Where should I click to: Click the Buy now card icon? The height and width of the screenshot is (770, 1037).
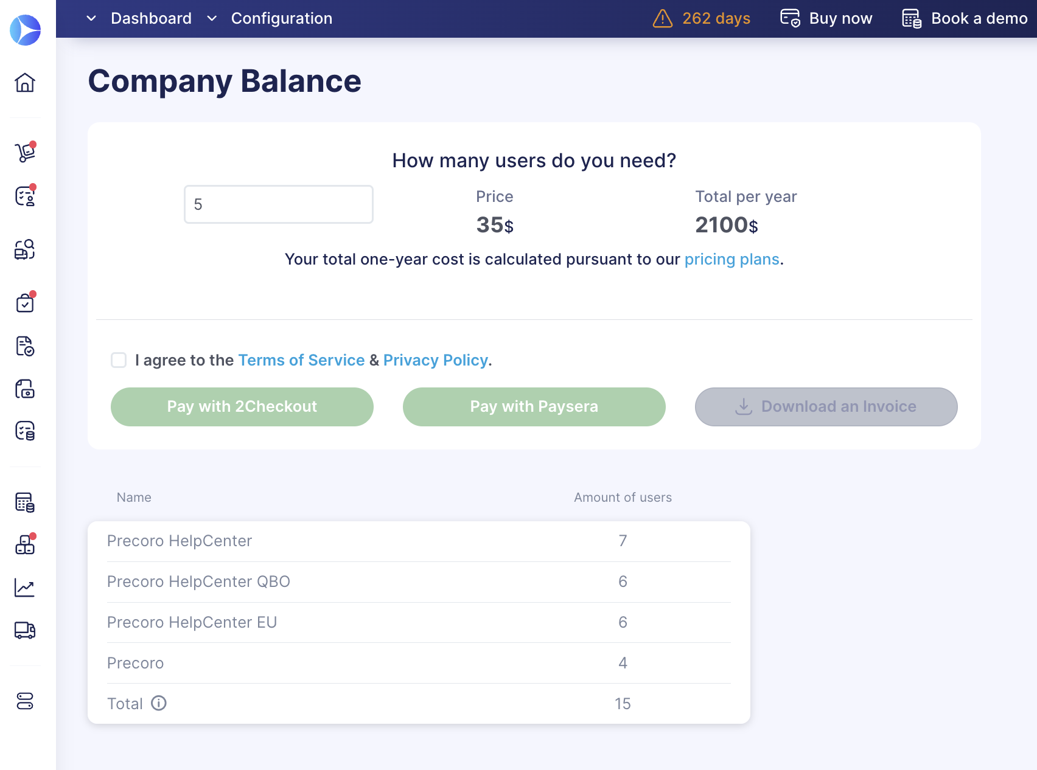[x=791, y=18]
